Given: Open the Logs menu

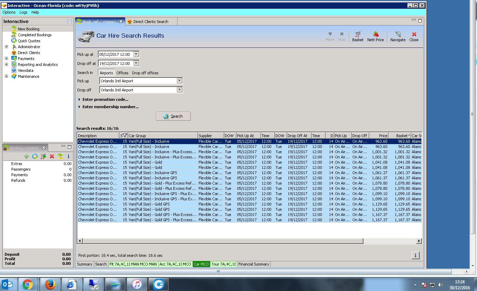Looking at the screenshot, I should 23,12.
